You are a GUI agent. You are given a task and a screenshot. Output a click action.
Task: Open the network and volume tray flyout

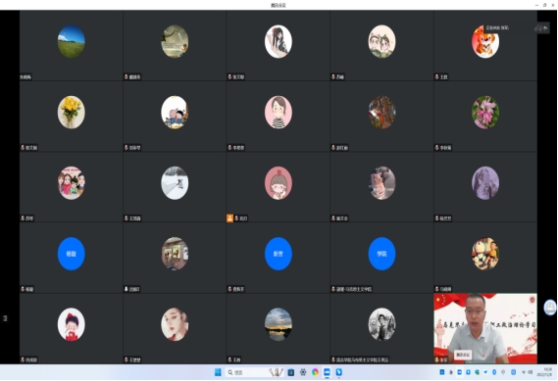[527, 372]
